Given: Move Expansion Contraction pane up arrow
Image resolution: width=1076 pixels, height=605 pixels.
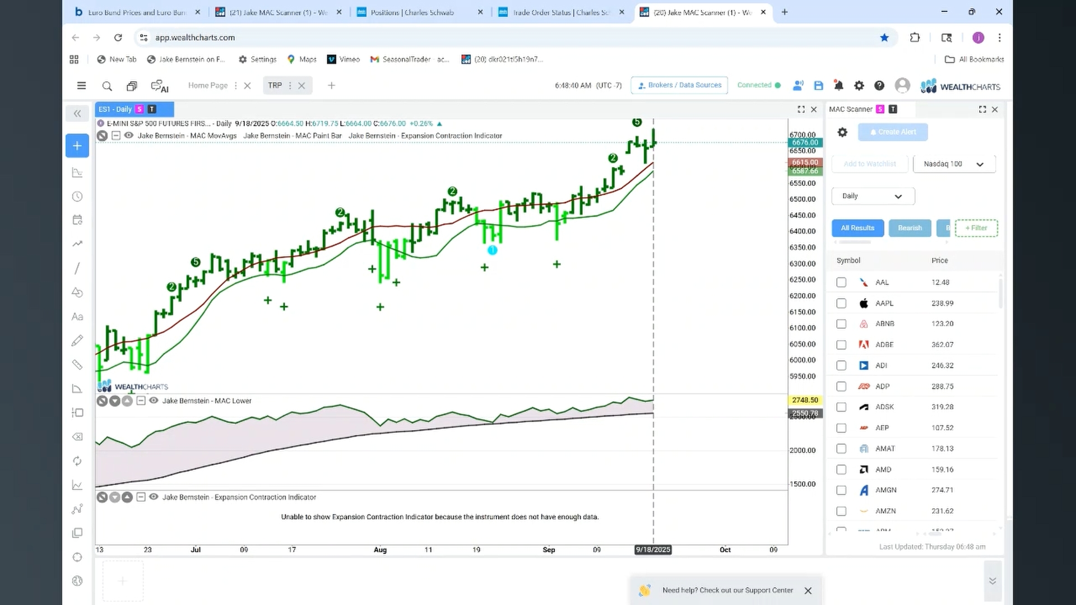Looking at the screenshot, I should (x=127, y=497).
